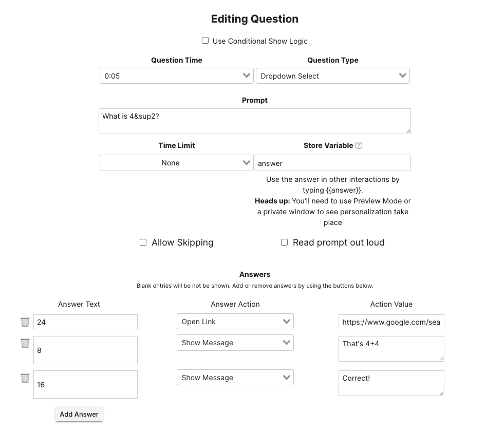Enable Use Conditional Show Logic
The image size is (486, 431).
coord(205,41)
